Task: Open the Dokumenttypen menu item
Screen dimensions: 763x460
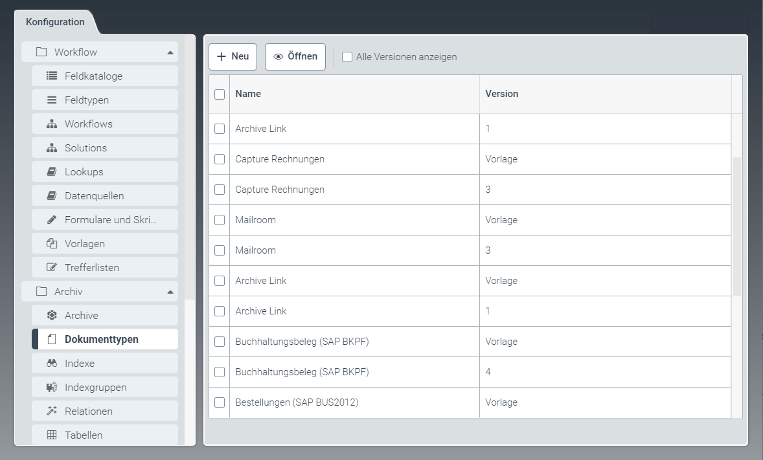Action: pos(101,339)
